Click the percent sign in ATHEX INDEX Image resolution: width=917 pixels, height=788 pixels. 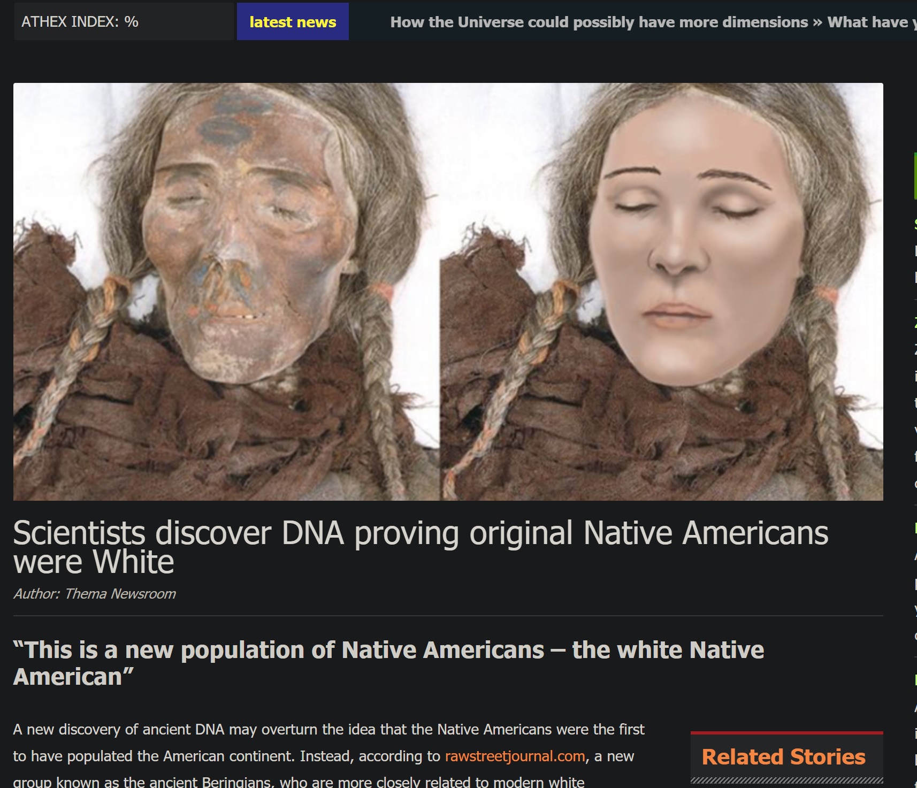pos(131,22)
